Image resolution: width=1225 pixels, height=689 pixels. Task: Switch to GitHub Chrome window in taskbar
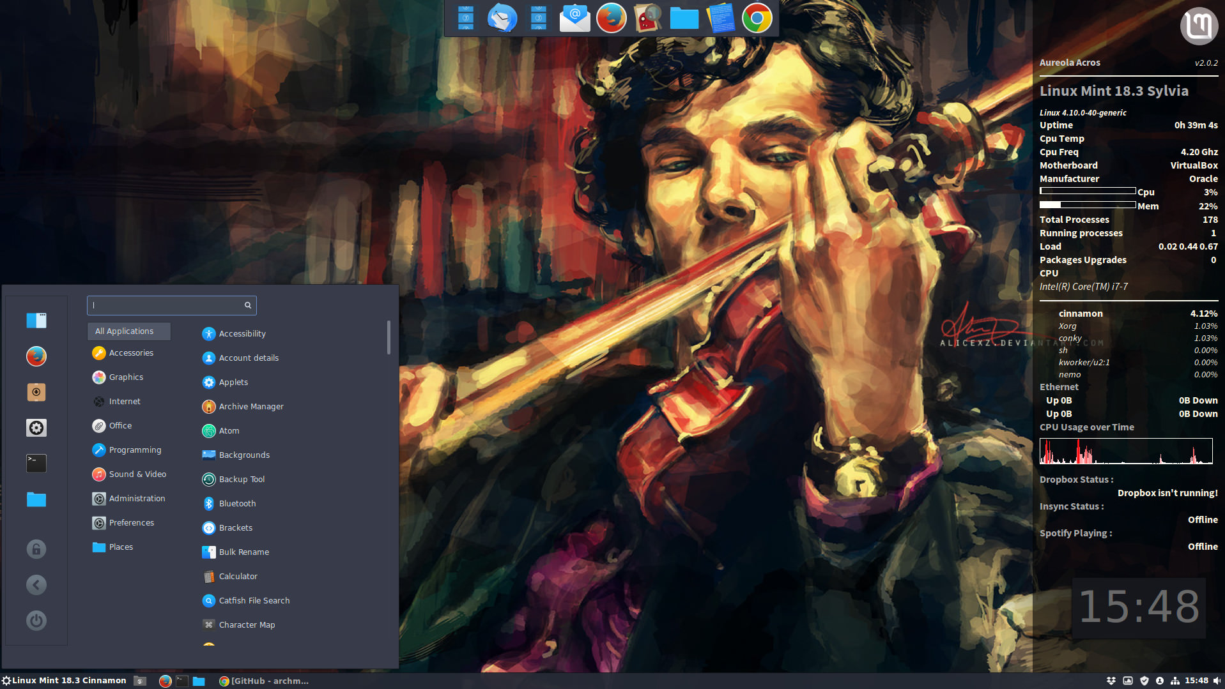point(264,681)
